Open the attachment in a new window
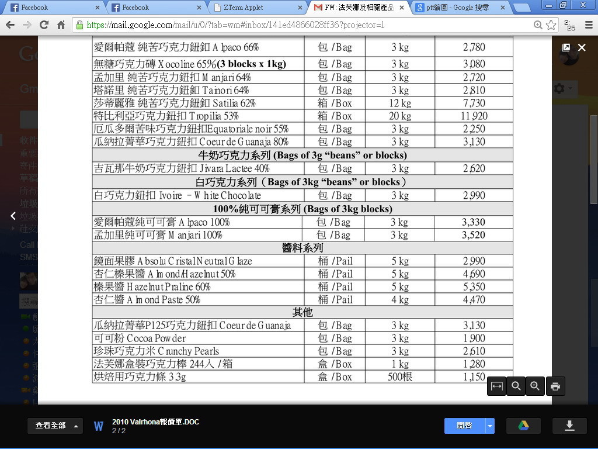This screenshot has height=449, width=598. tap(566, 47)
